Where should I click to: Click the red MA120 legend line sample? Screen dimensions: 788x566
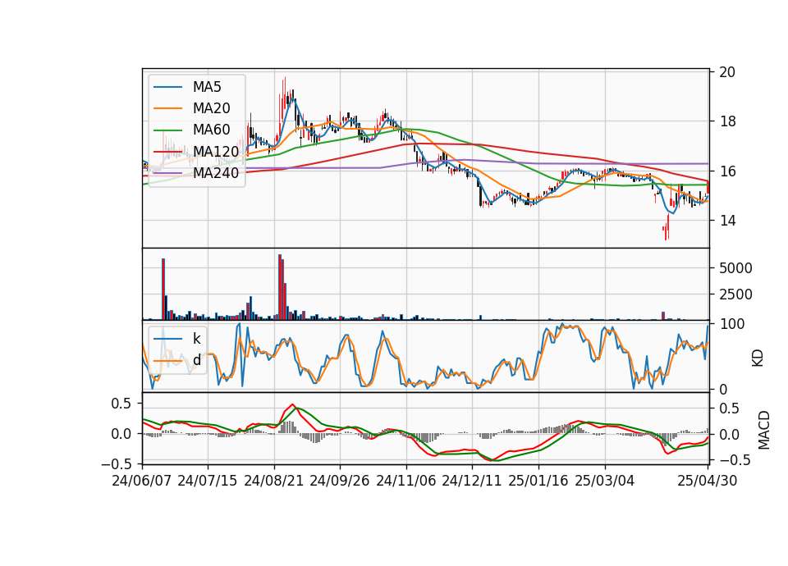pyautogui.click(x=167, y=152)
